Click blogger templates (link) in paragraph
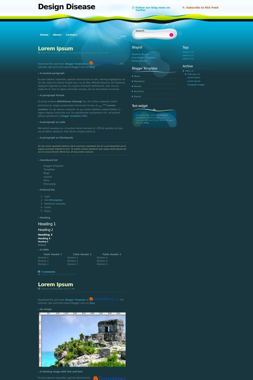253x380 pixels. coord(74,116)
